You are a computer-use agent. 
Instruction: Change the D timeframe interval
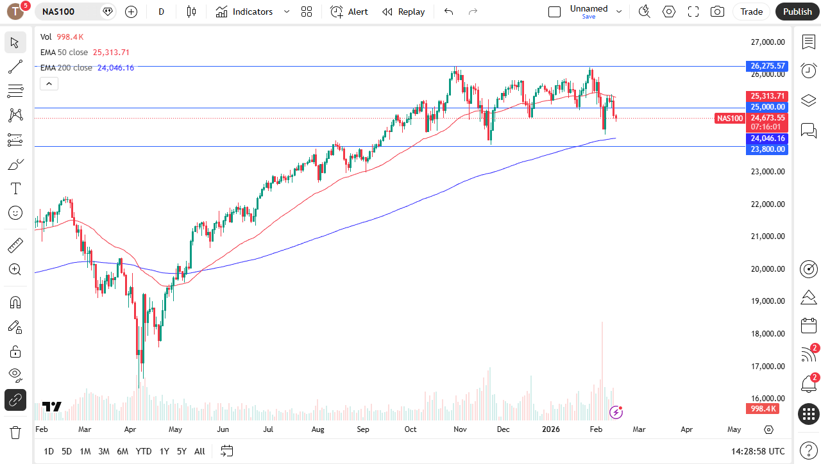click(x=161, y=12)
